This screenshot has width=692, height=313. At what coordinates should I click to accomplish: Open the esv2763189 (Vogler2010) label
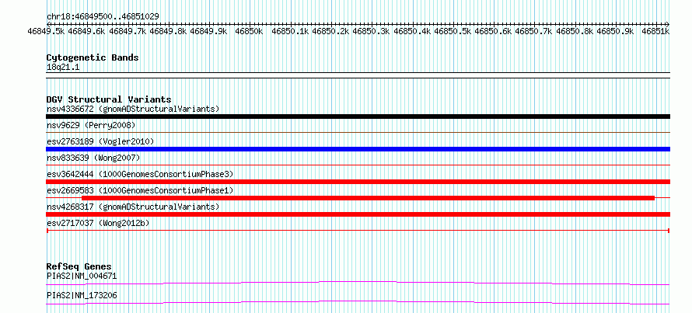coord(100,141)
